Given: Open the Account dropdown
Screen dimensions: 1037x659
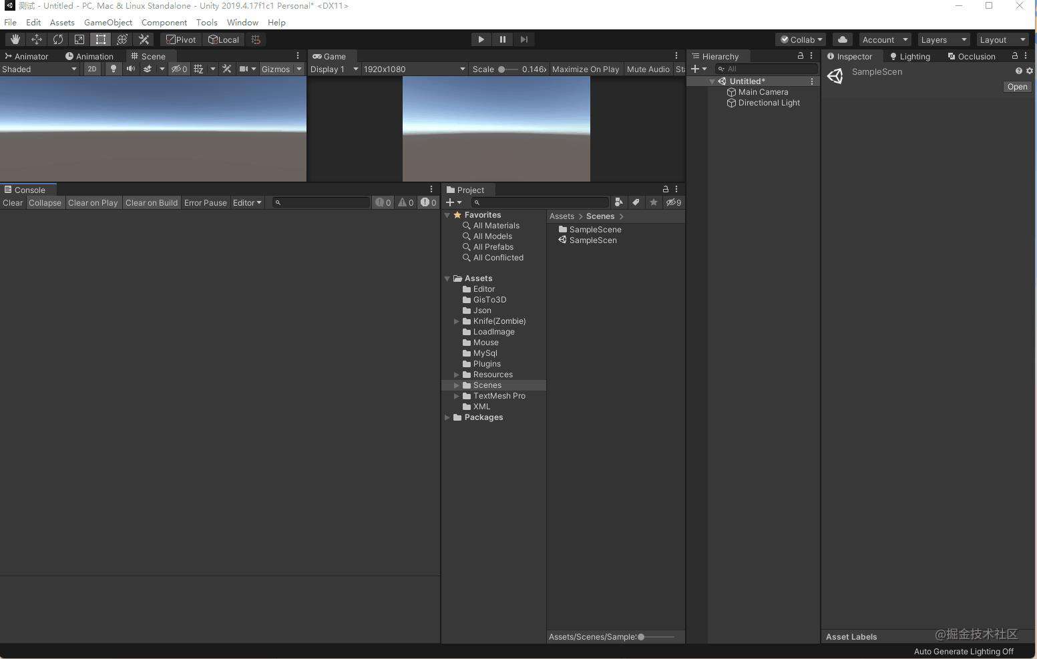Looking at the screenshot, I should (x=885, y=39).
